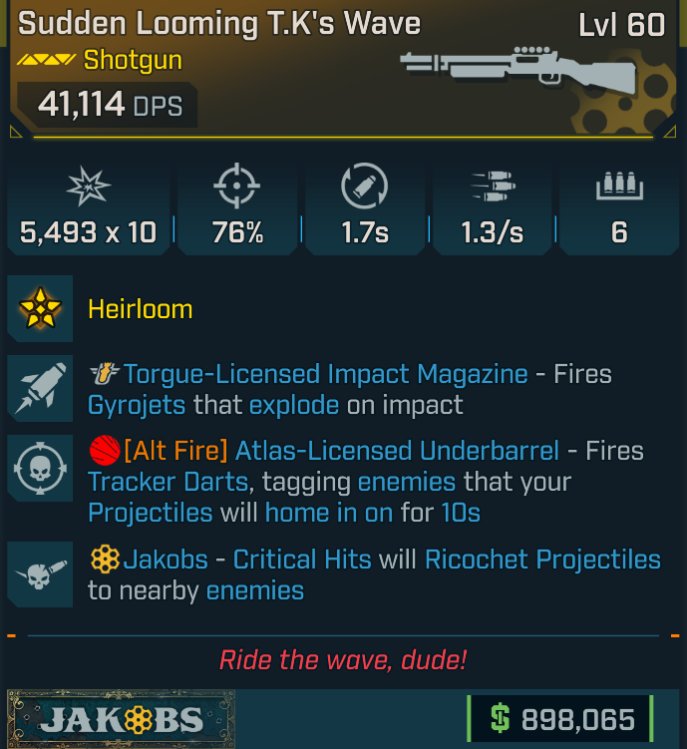687x749 pixels.
Task: Click the 41,114 DPS badge
Action: pos(108,105)
